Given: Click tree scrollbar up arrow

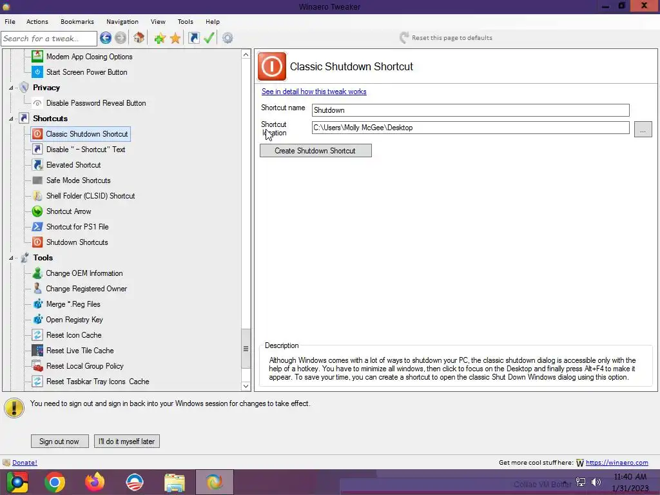Looking at the screenshot, I should coord(246,54).
